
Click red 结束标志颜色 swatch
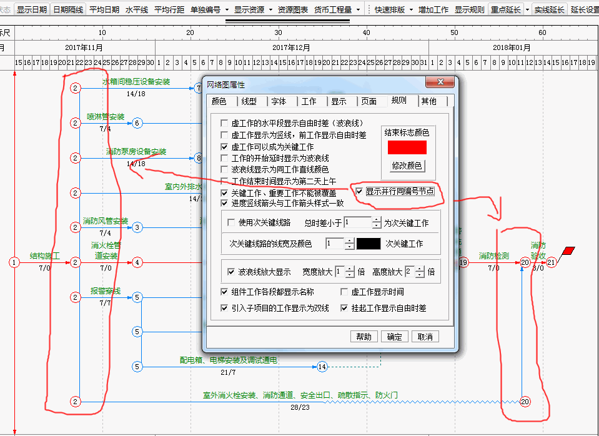[x=407, y=147]
